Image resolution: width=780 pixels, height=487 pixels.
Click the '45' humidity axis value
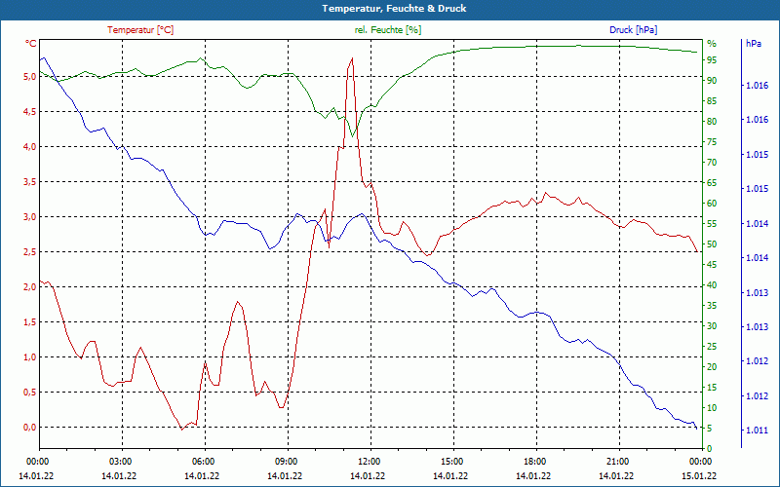712,265
